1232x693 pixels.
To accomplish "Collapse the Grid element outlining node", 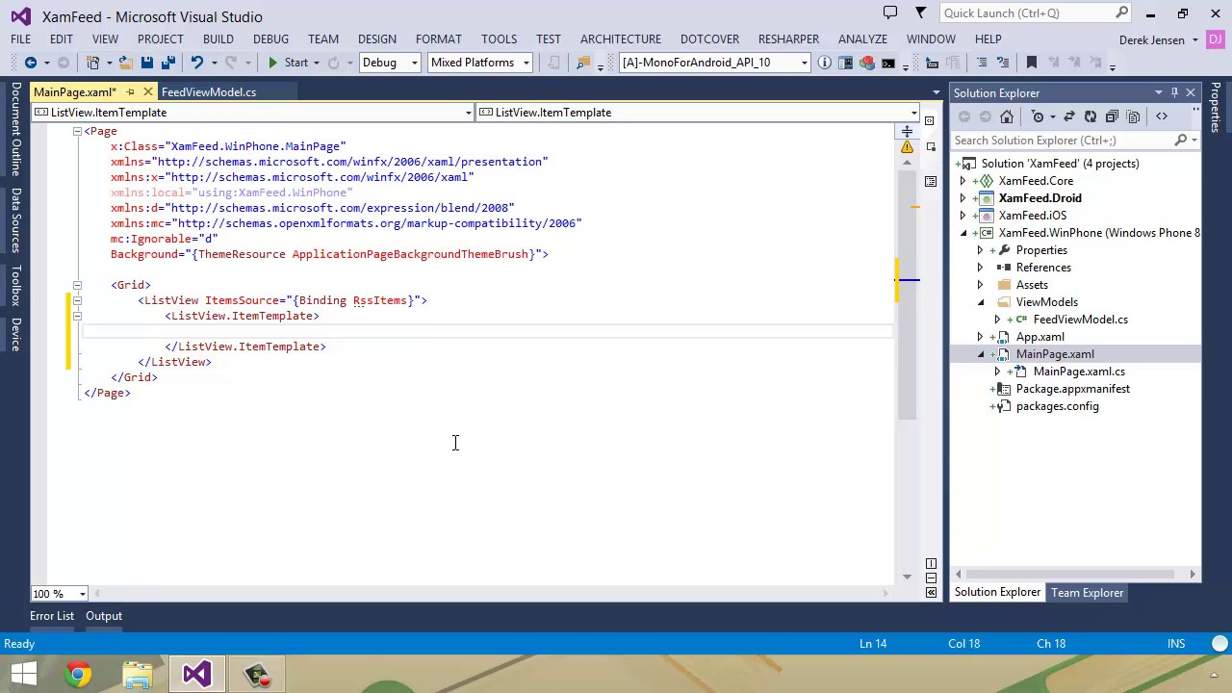I will coord(77,285).
